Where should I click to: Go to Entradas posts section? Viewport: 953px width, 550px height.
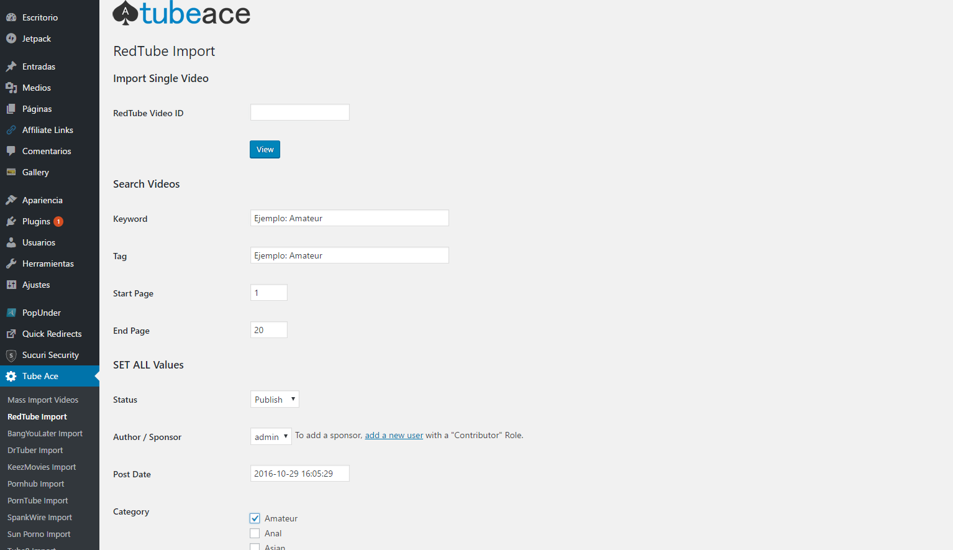(x=39, y=66)
